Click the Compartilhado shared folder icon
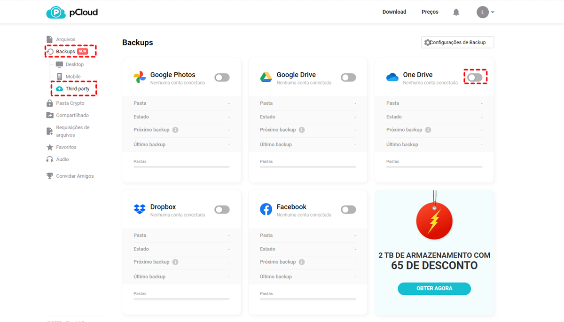 coord(50,115)
